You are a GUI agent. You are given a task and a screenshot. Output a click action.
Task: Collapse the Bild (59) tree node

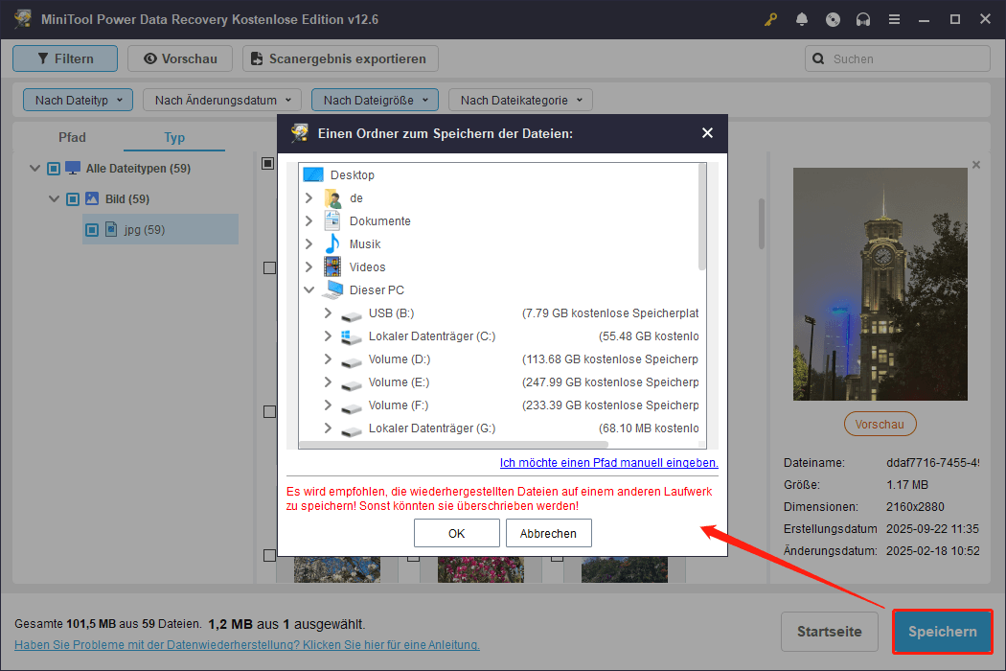[54, 199]
